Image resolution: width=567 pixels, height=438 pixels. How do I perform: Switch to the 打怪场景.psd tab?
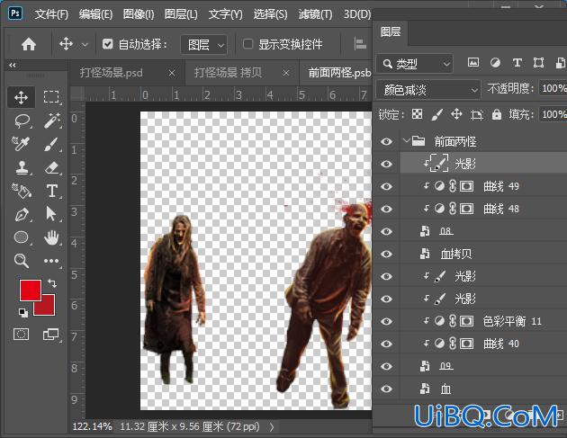(x=112, y=73)
